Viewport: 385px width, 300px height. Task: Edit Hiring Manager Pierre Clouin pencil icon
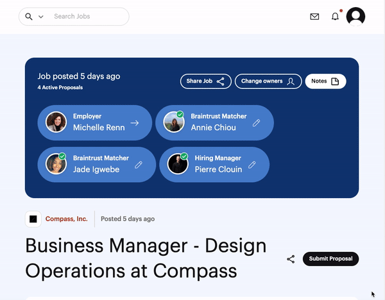click(252, 165)
